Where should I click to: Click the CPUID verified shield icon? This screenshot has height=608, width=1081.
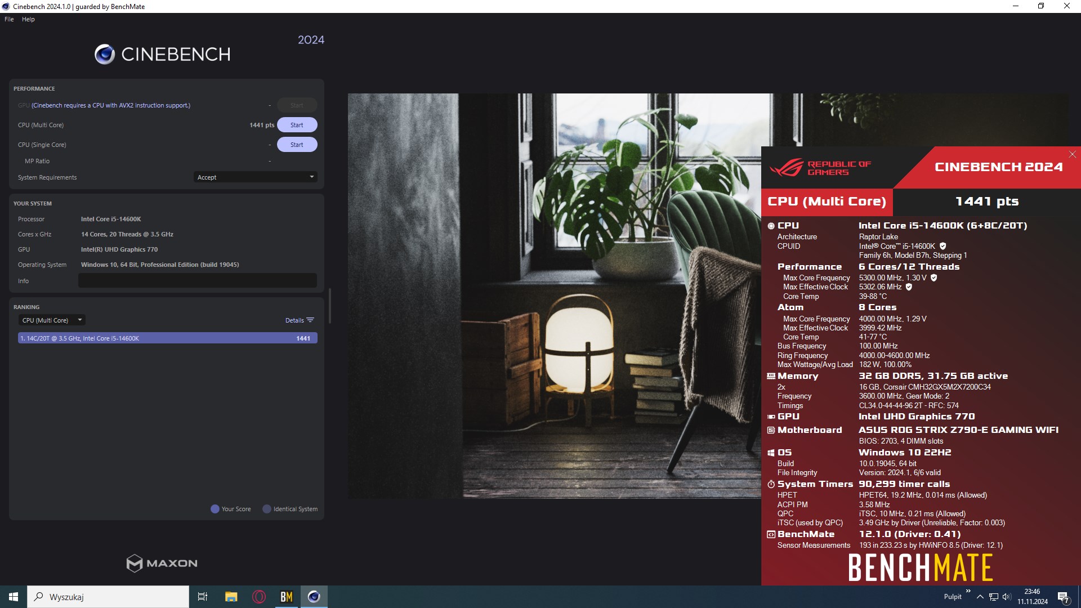pos(943,246)
